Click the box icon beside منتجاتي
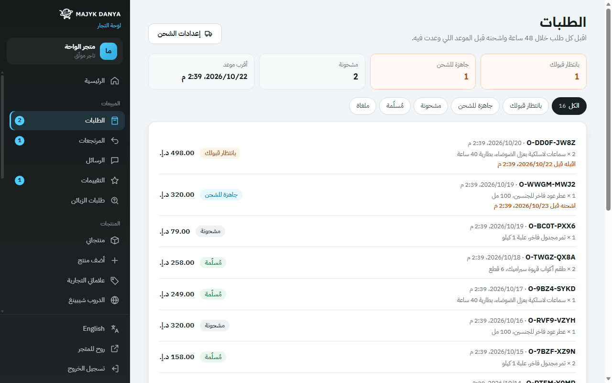 115,240
